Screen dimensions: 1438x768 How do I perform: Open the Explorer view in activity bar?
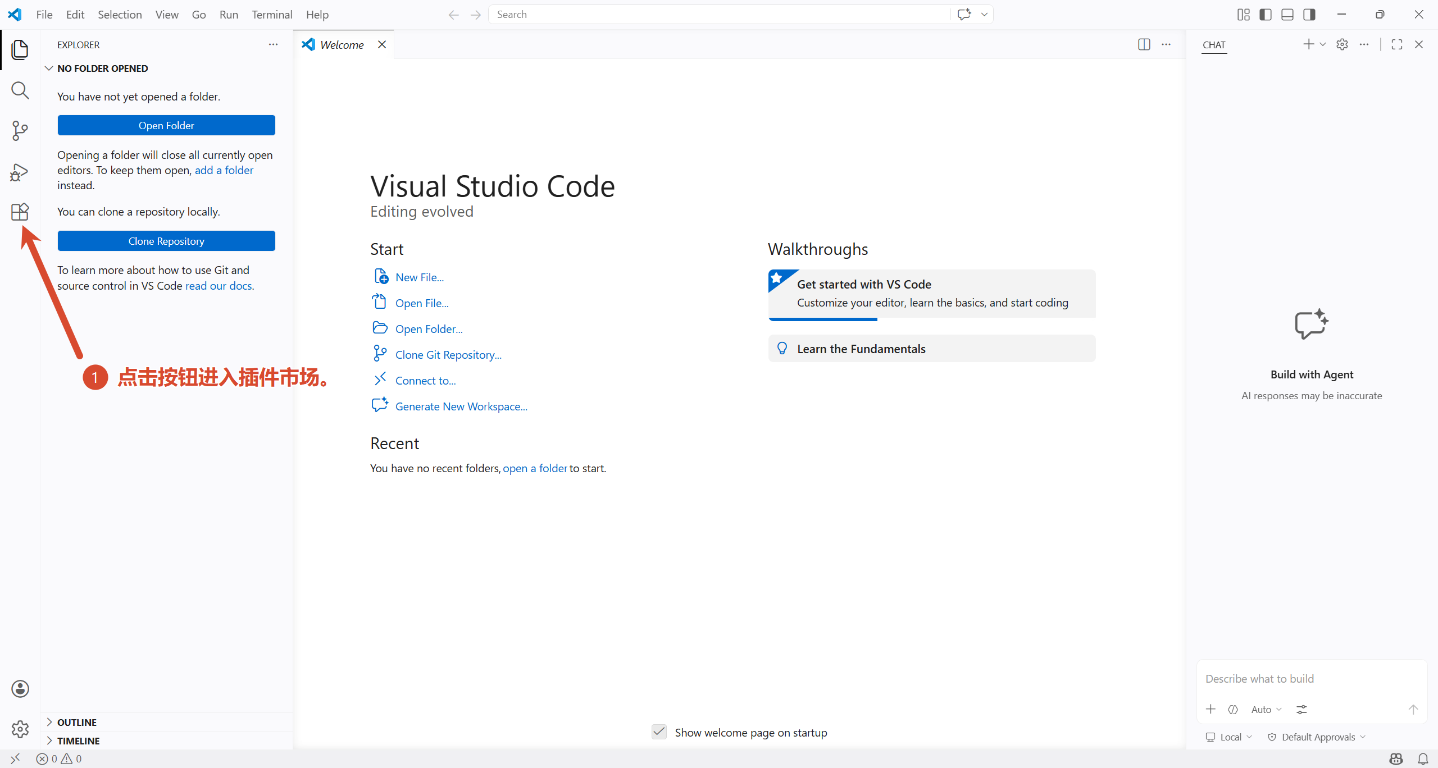pos(20,49)
